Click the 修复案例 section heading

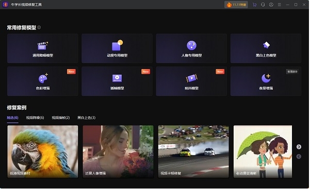click(17, 108)
